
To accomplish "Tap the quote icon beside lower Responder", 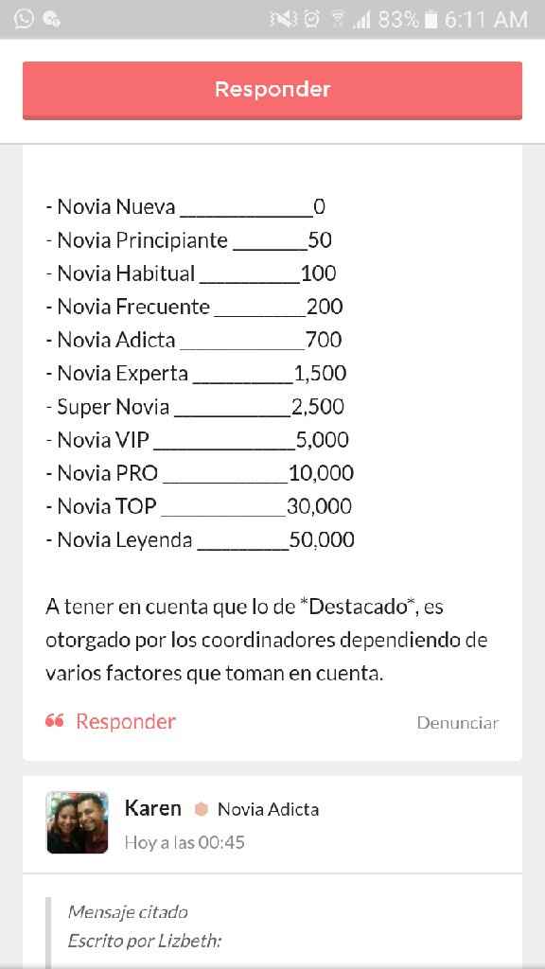I will pos(55,721).
